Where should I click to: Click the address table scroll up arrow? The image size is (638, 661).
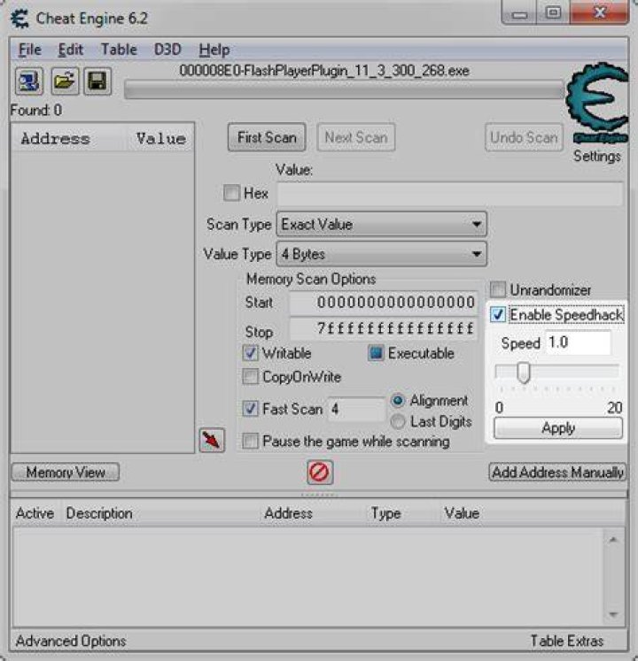[x=613, y=540]
